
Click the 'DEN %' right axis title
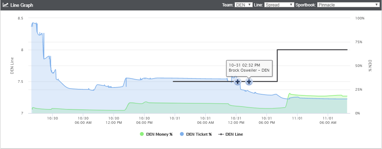click(370, 66)
